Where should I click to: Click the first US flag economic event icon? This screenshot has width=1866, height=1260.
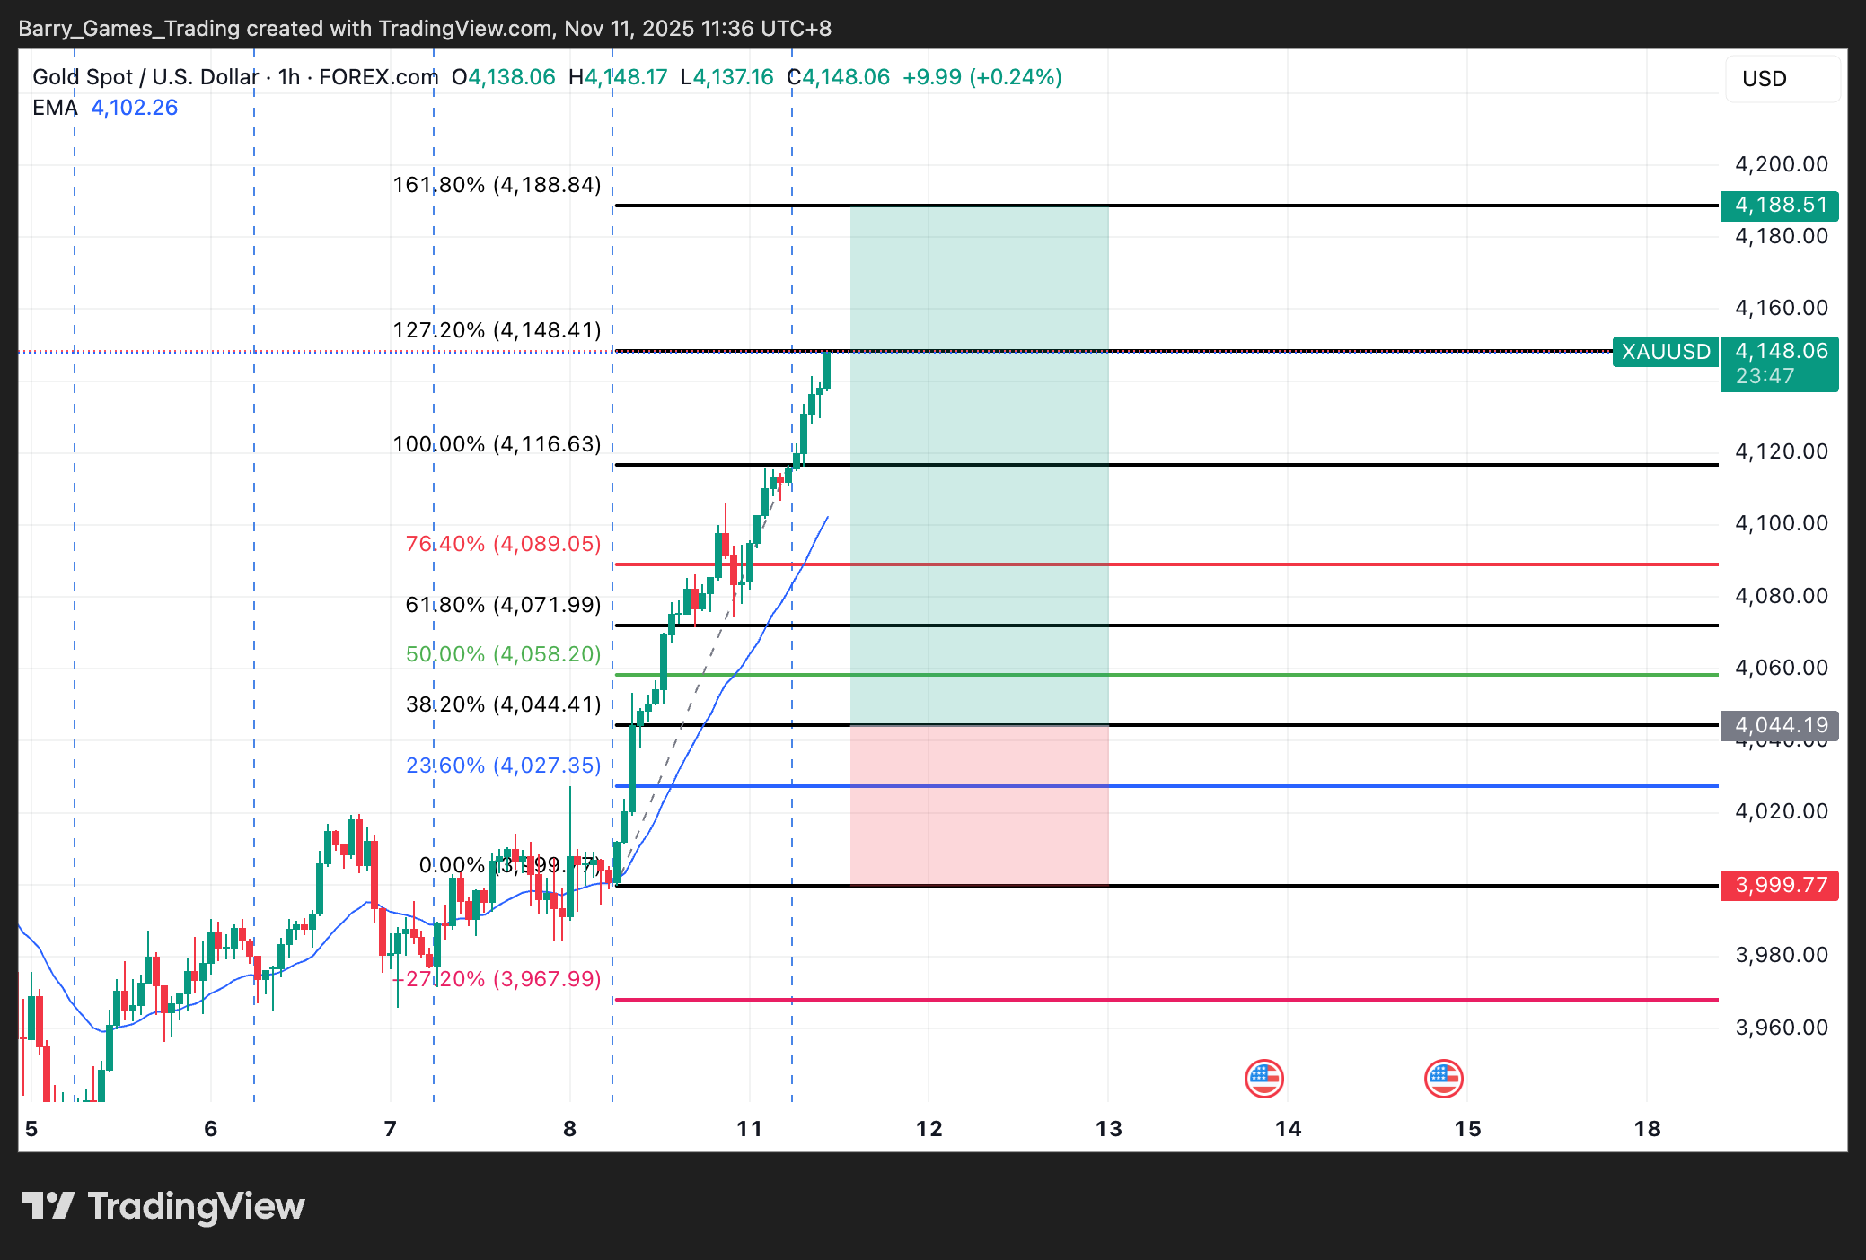[x=1263, y=1078]
